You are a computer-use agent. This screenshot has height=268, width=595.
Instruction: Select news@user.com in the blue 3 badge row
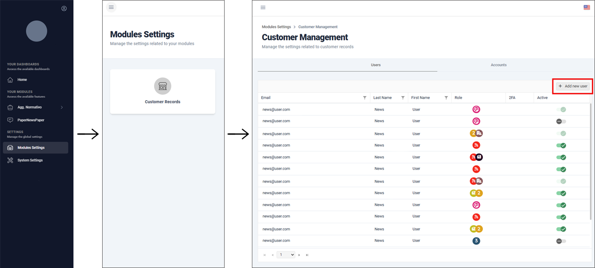coord(276,241)
